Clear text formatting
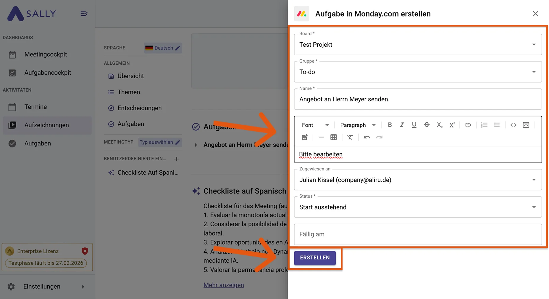Viewport: 549px width, 299px height. [350, 137]
